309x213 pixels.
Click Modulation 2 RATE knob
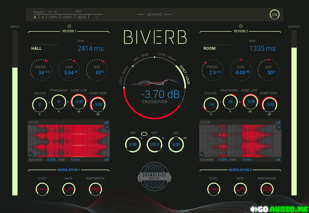click(240, 189)
